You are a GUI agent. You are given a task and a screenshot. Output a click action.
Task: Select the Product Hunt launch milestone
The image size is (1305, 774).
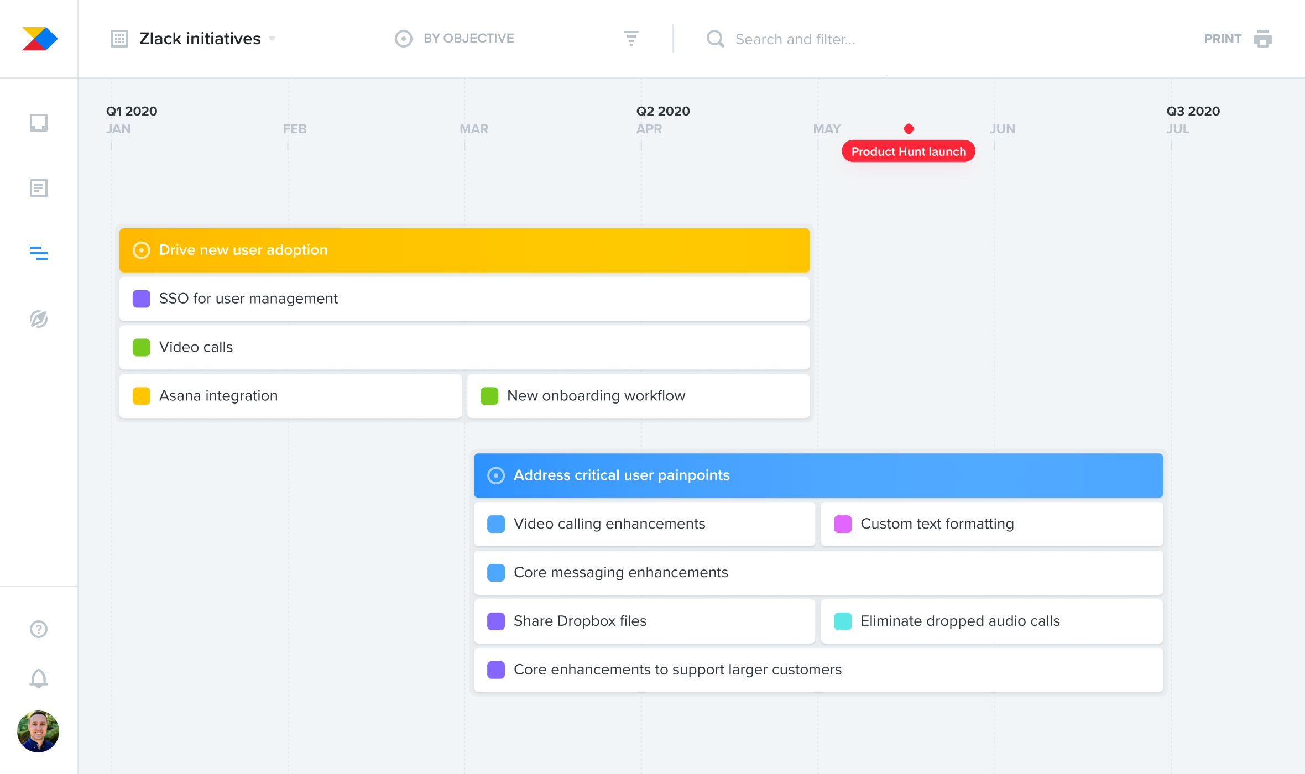908,151
